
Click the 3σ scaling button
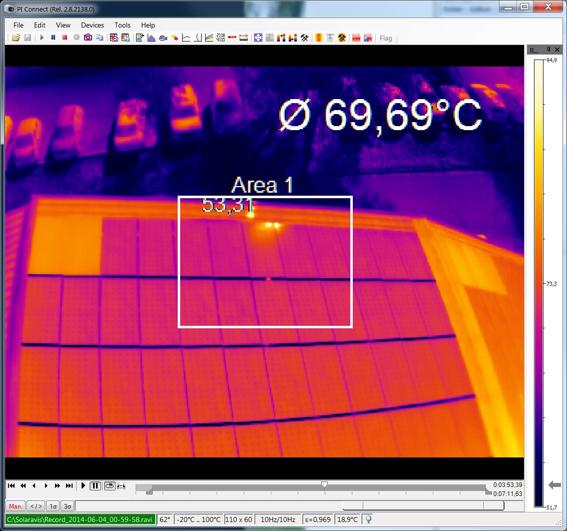(68, 506)
